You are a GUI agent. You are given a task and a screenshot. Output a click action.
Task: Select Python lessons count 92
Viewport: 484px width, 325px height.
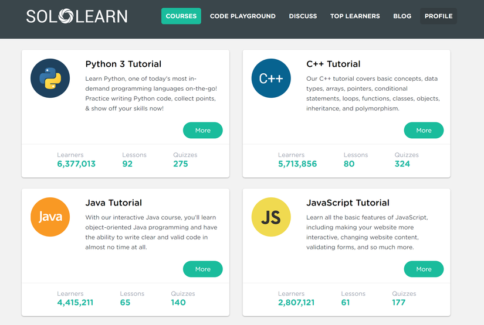(x=127, y=164)
